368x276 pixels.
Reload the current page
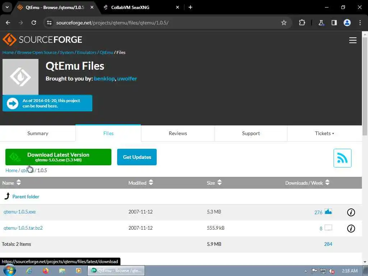(x=34, y=23)
